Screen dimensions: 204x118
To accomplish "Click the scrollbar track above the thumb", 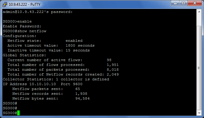I will click(x=199, y=20).
